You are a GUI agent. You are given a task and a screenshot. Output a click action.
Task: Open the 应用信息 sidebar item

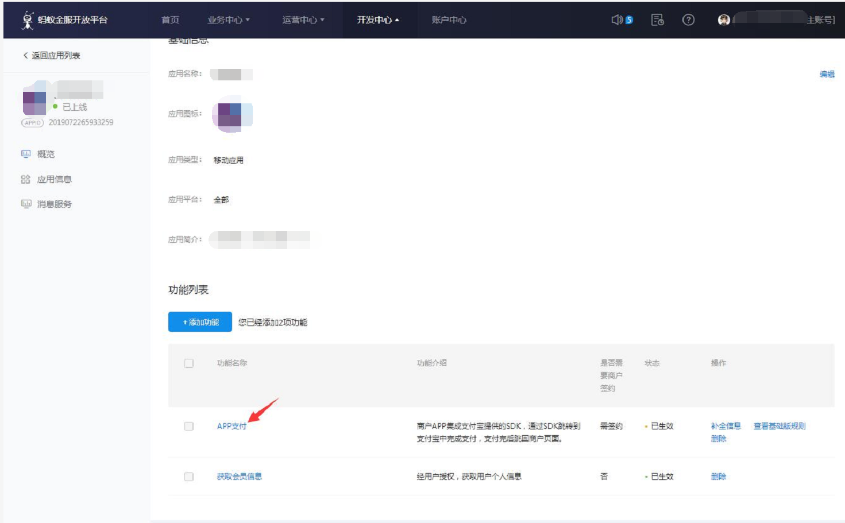click(54, 179)
